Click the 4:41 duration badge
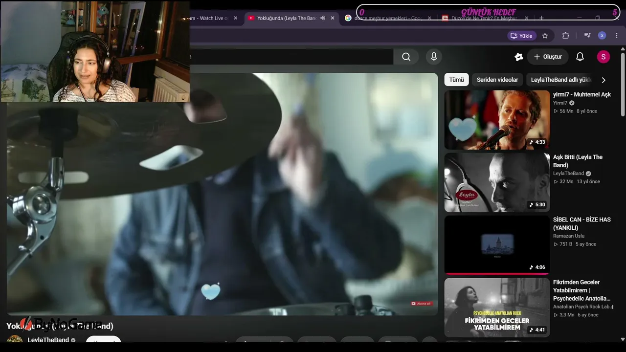Image resolution: width=626 pixels, height=352 pixels. pos(537,330)
